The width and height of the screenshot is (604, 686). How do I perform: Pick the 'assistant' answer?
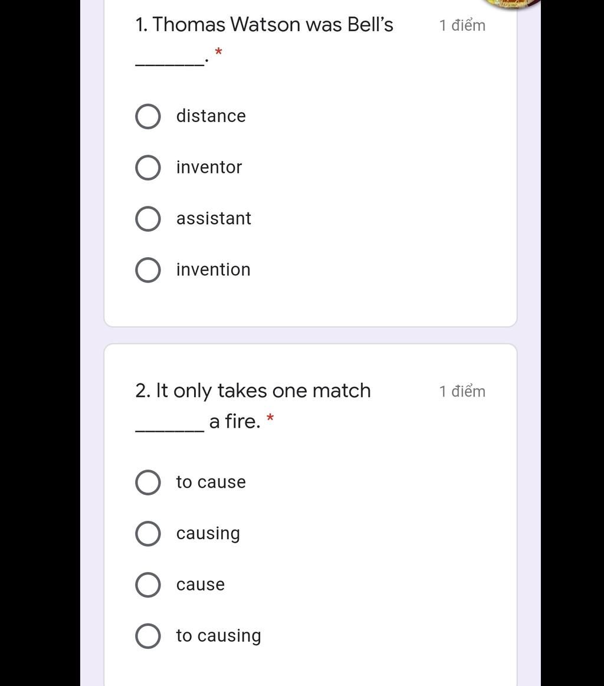(148, 219)
